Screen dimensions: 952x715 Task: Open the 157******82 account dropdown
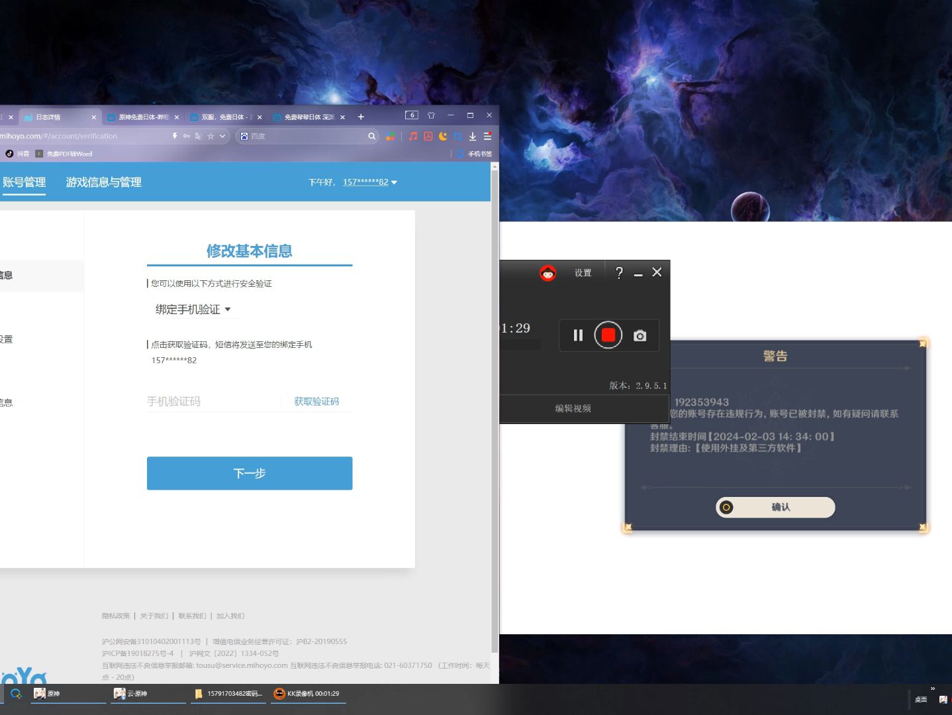[x=369, y=182]
